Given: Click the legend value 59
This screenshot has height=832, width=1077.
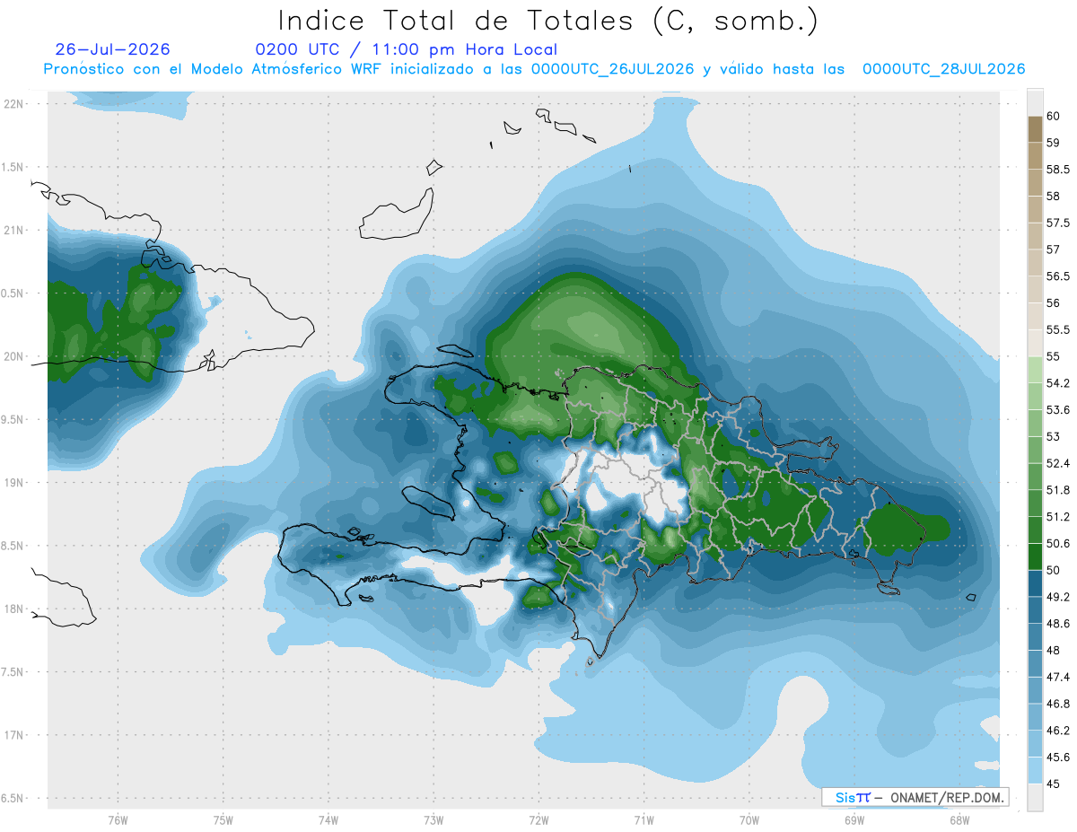Looking at the screenshot, I should [x=1055, y=143].
